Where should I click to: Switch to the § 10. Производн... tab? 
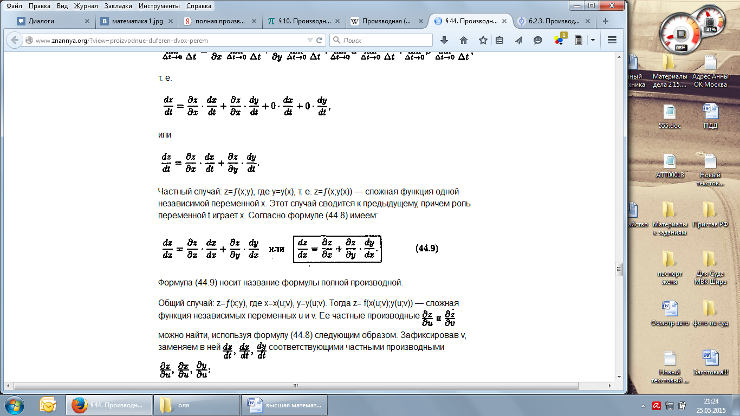click(304, 21)
